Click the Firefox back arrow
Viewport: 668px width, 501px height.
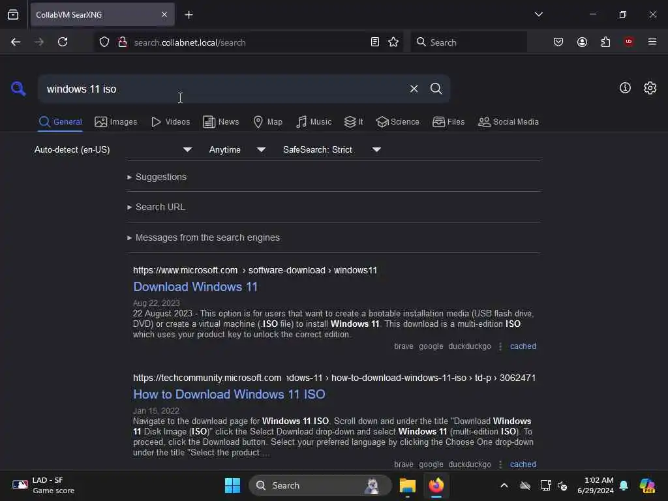coord(16,42)
